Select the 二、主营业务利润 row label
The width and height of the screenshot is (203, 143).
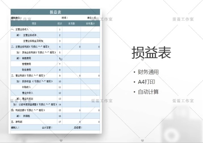(30, 47)
